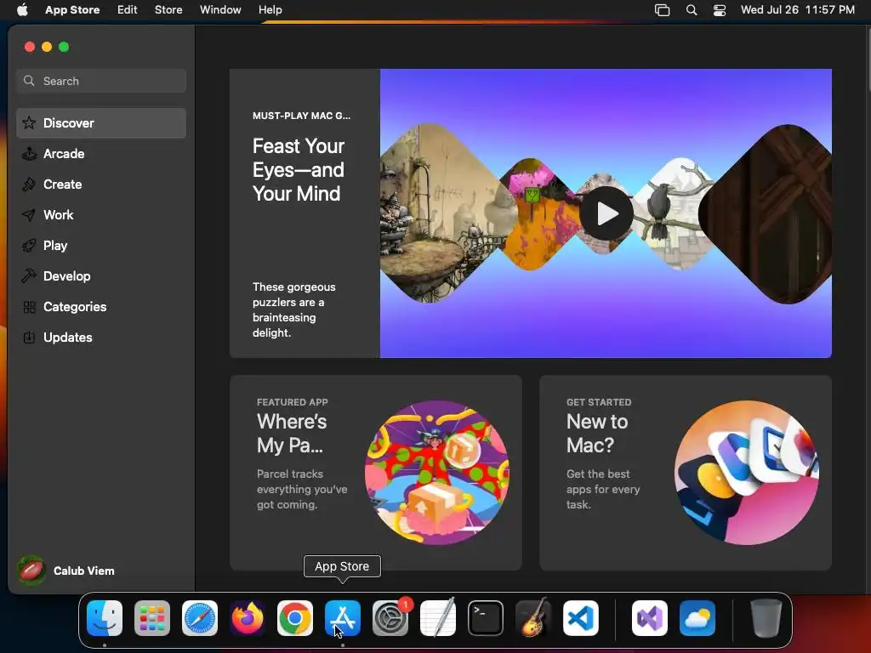Open the Where's My Pa... featured app card
Image resolution: width=871 pixels, height=653 pixels.
point(375,473)
